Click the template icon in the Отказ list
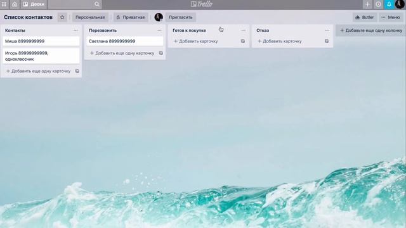Screen dimensions: 406x228 (327, 41)
